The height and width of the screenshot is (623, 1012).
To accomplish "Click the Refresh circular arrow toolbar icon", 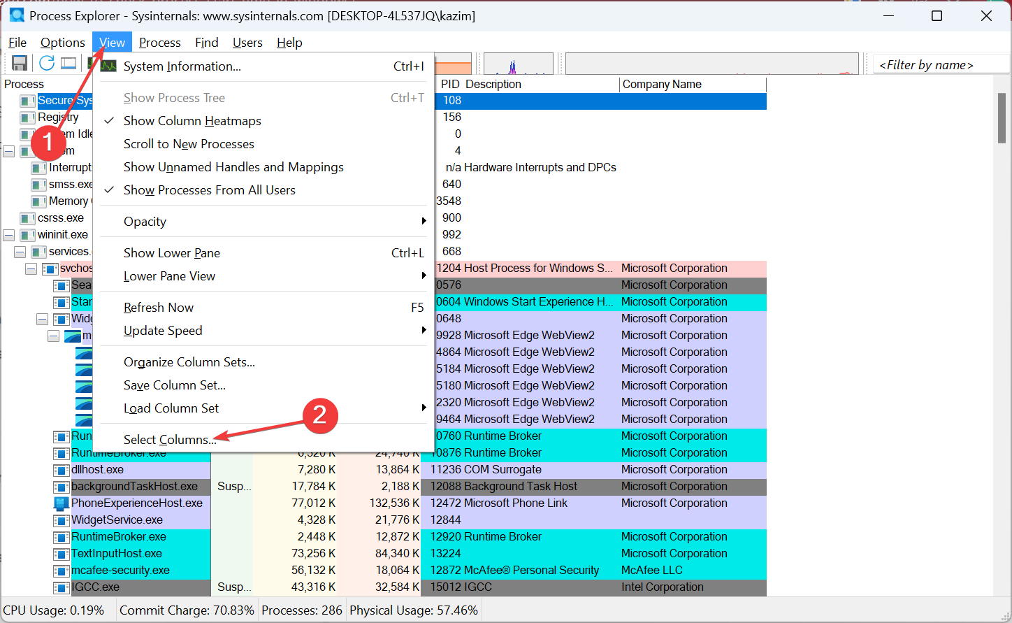I will [x=47, y=63].
